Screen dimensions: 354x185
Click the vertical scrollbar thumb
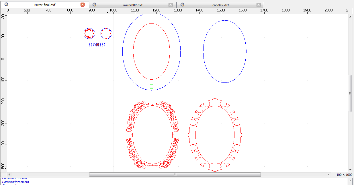coord(350,93)
